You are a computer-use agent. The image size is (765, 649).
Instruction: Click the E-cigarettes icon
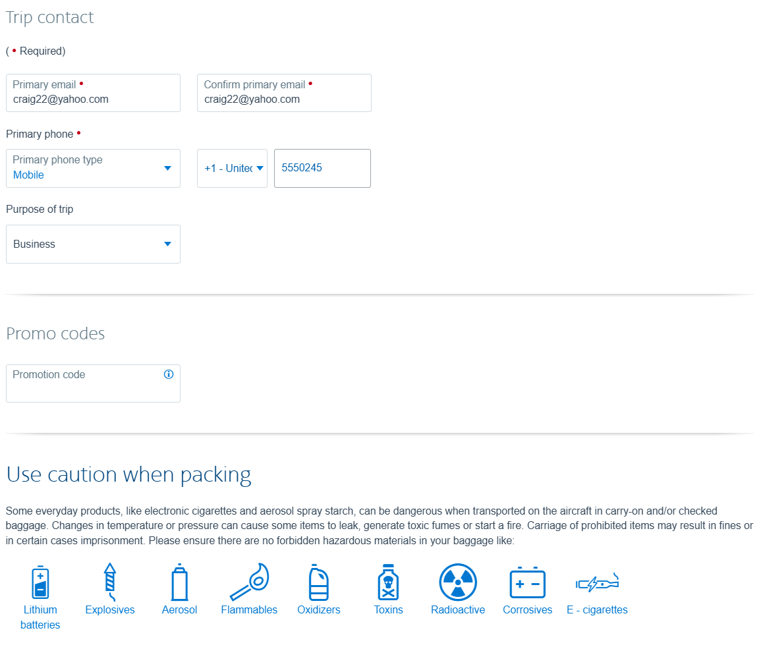click(597, 582)
